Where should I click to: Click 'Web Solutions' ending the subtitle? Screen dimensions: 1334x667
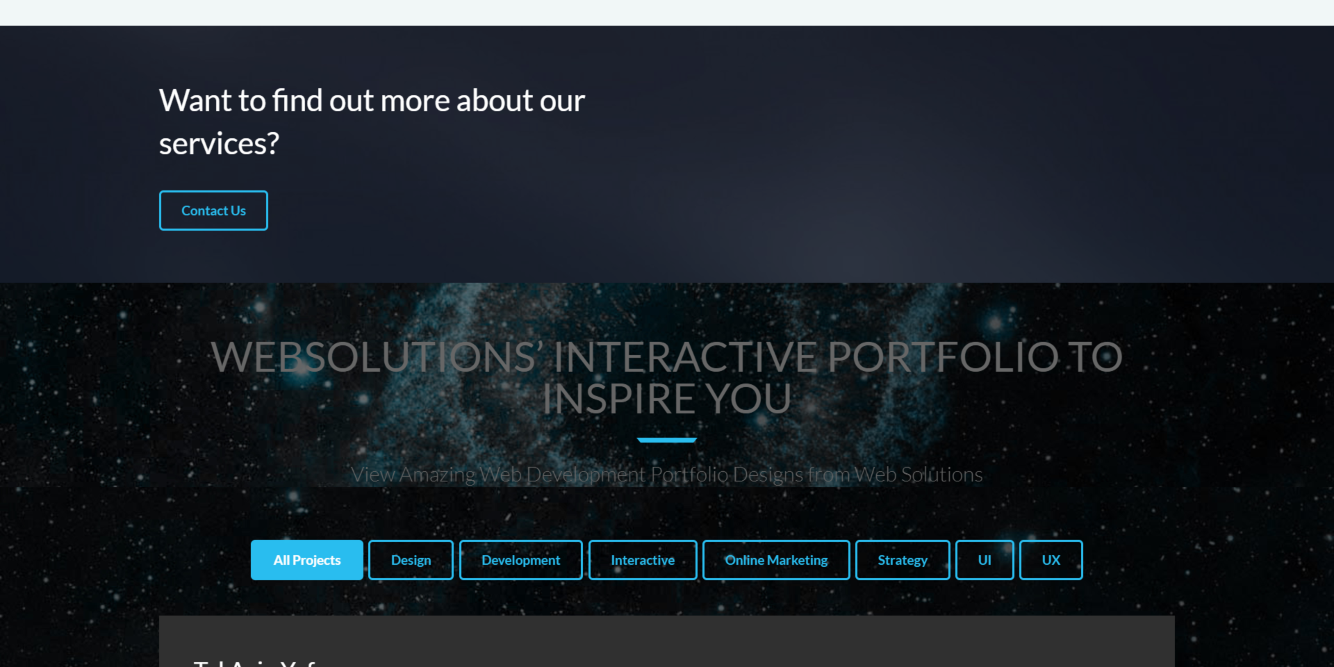(918, 475)
